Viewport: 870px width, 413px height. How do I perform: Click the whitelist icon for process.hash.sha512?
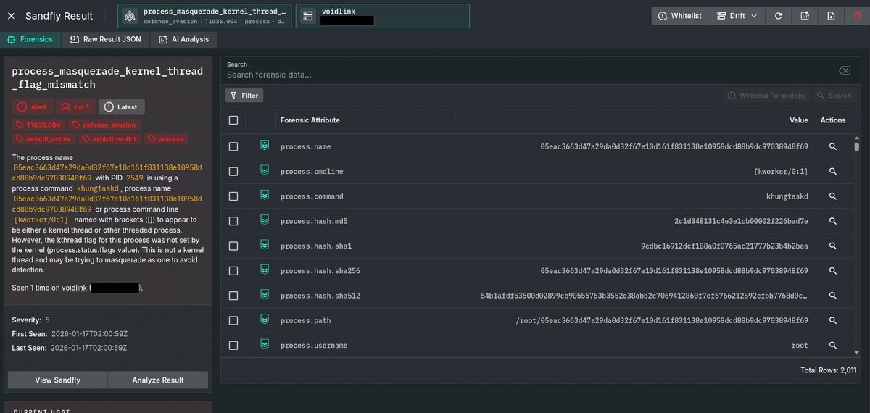265,295
